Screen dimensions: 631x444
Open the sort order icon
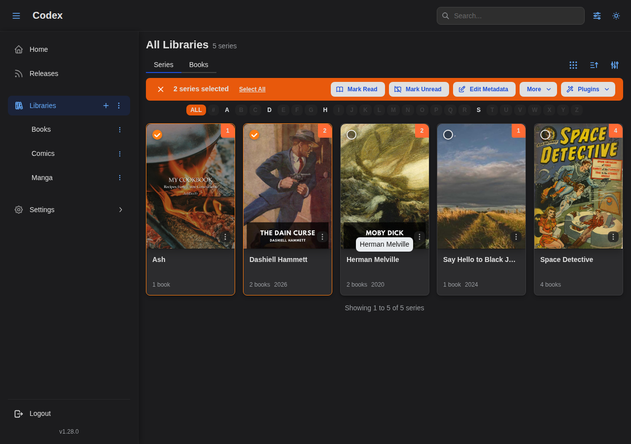point(594,65)
